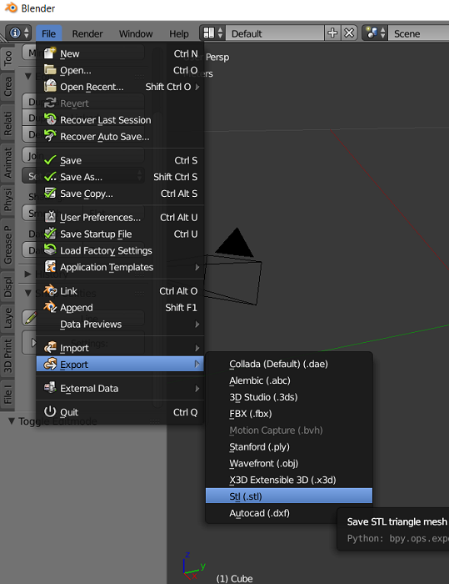Select FBX (.fbx) export
The width and height of the screenshot is (449, 584).
click(x=289, y=414)
